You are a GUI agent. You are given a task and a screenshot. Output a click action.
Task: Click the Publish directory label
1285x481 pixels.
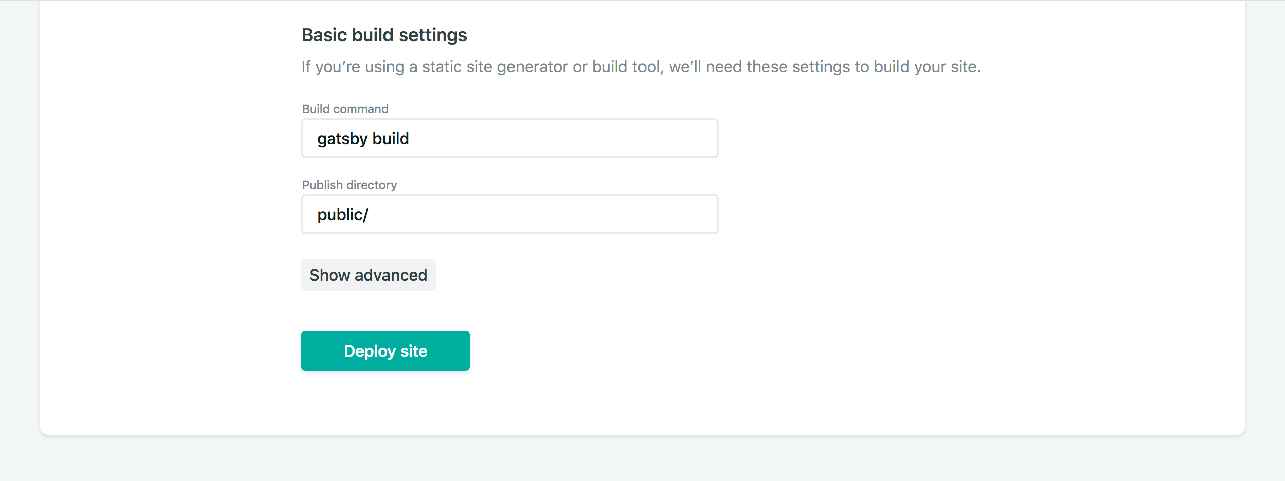coord(348,185)
